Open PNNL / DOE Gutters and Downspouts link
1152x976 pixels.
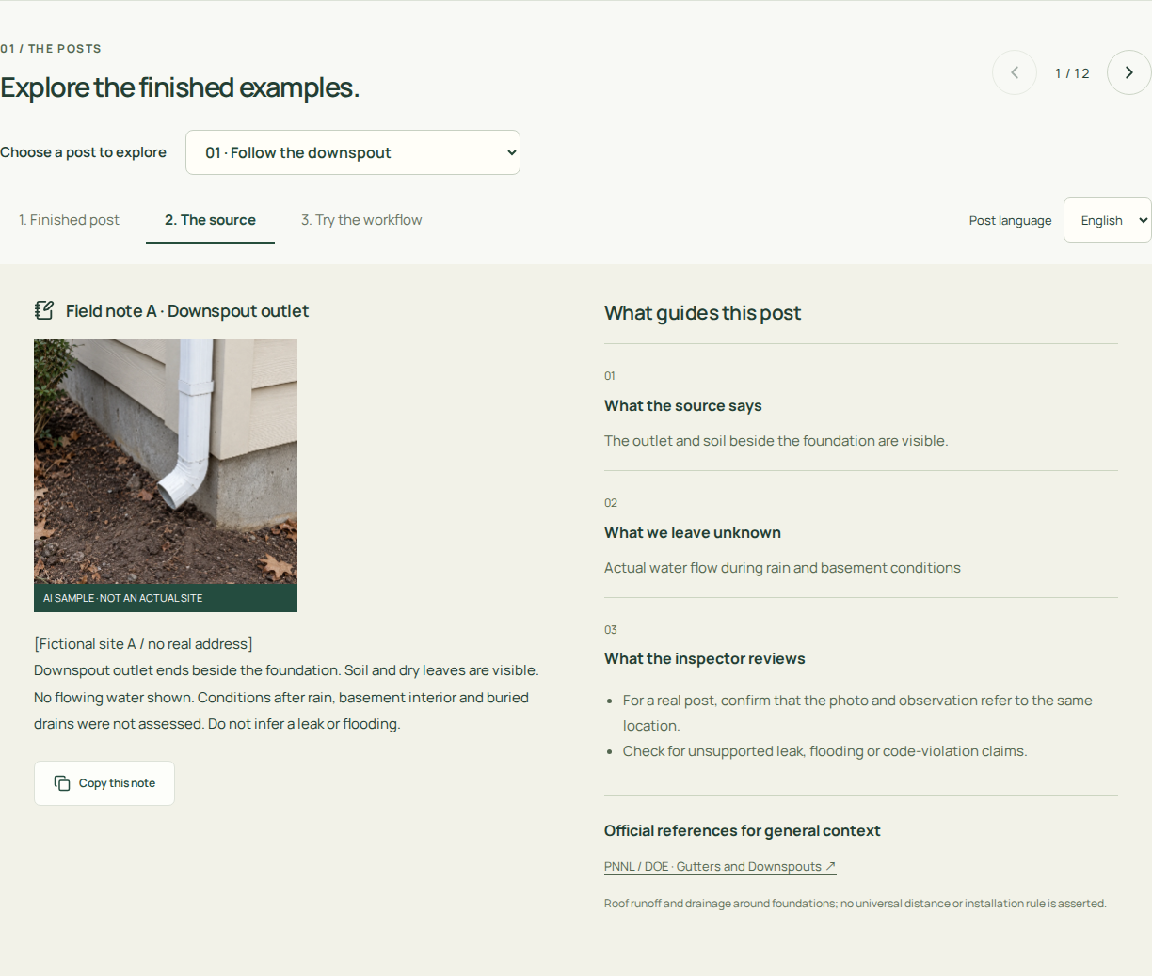coord(720,867)
